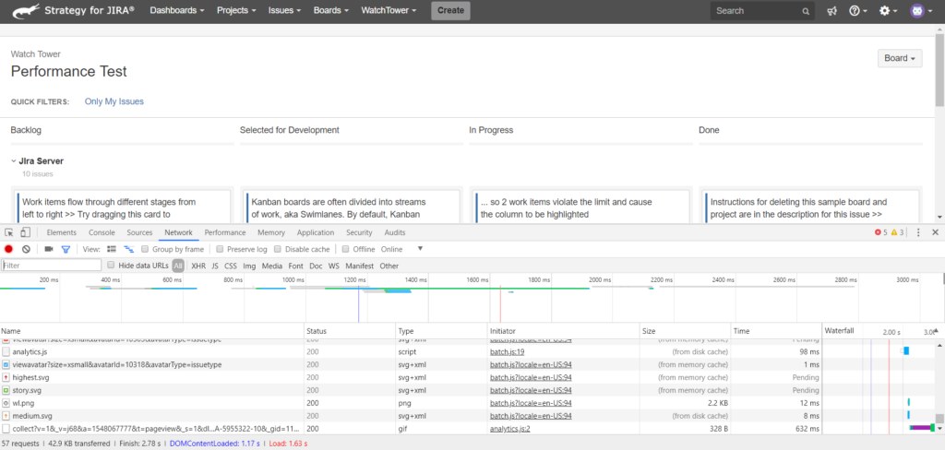Viewport: 945px width, 450px height.
Task: Toggle the overview waterfall view icon
Action: (128, 249)
